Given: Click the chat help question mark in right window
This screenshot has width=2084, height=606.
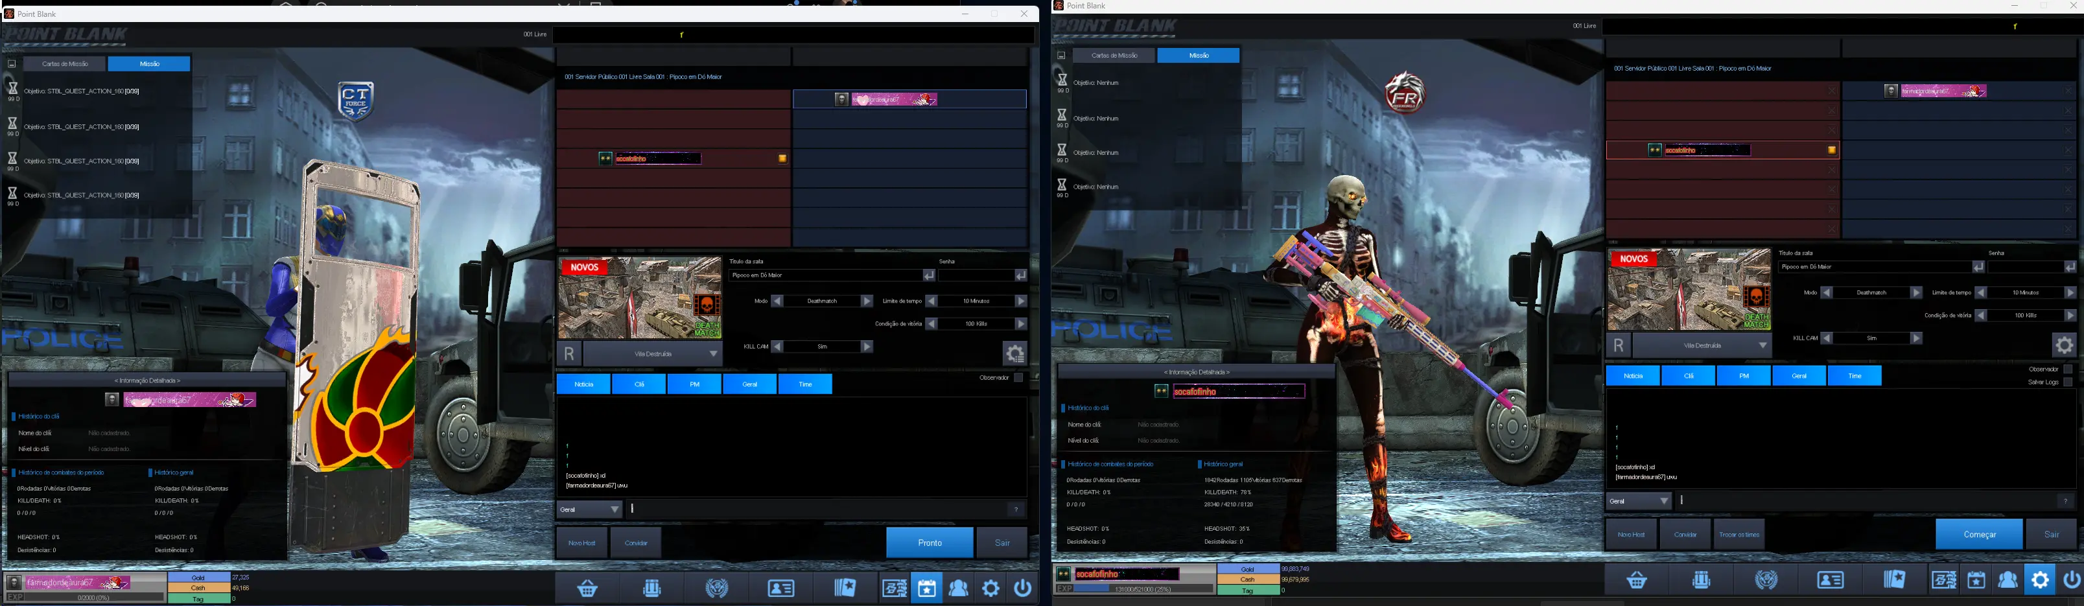Looking at the screenshot, I should [x=2065, y=501].
